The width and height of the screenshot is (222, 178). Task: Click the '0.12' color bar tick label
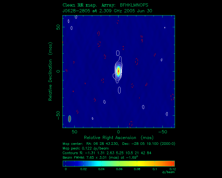[173, 169]
